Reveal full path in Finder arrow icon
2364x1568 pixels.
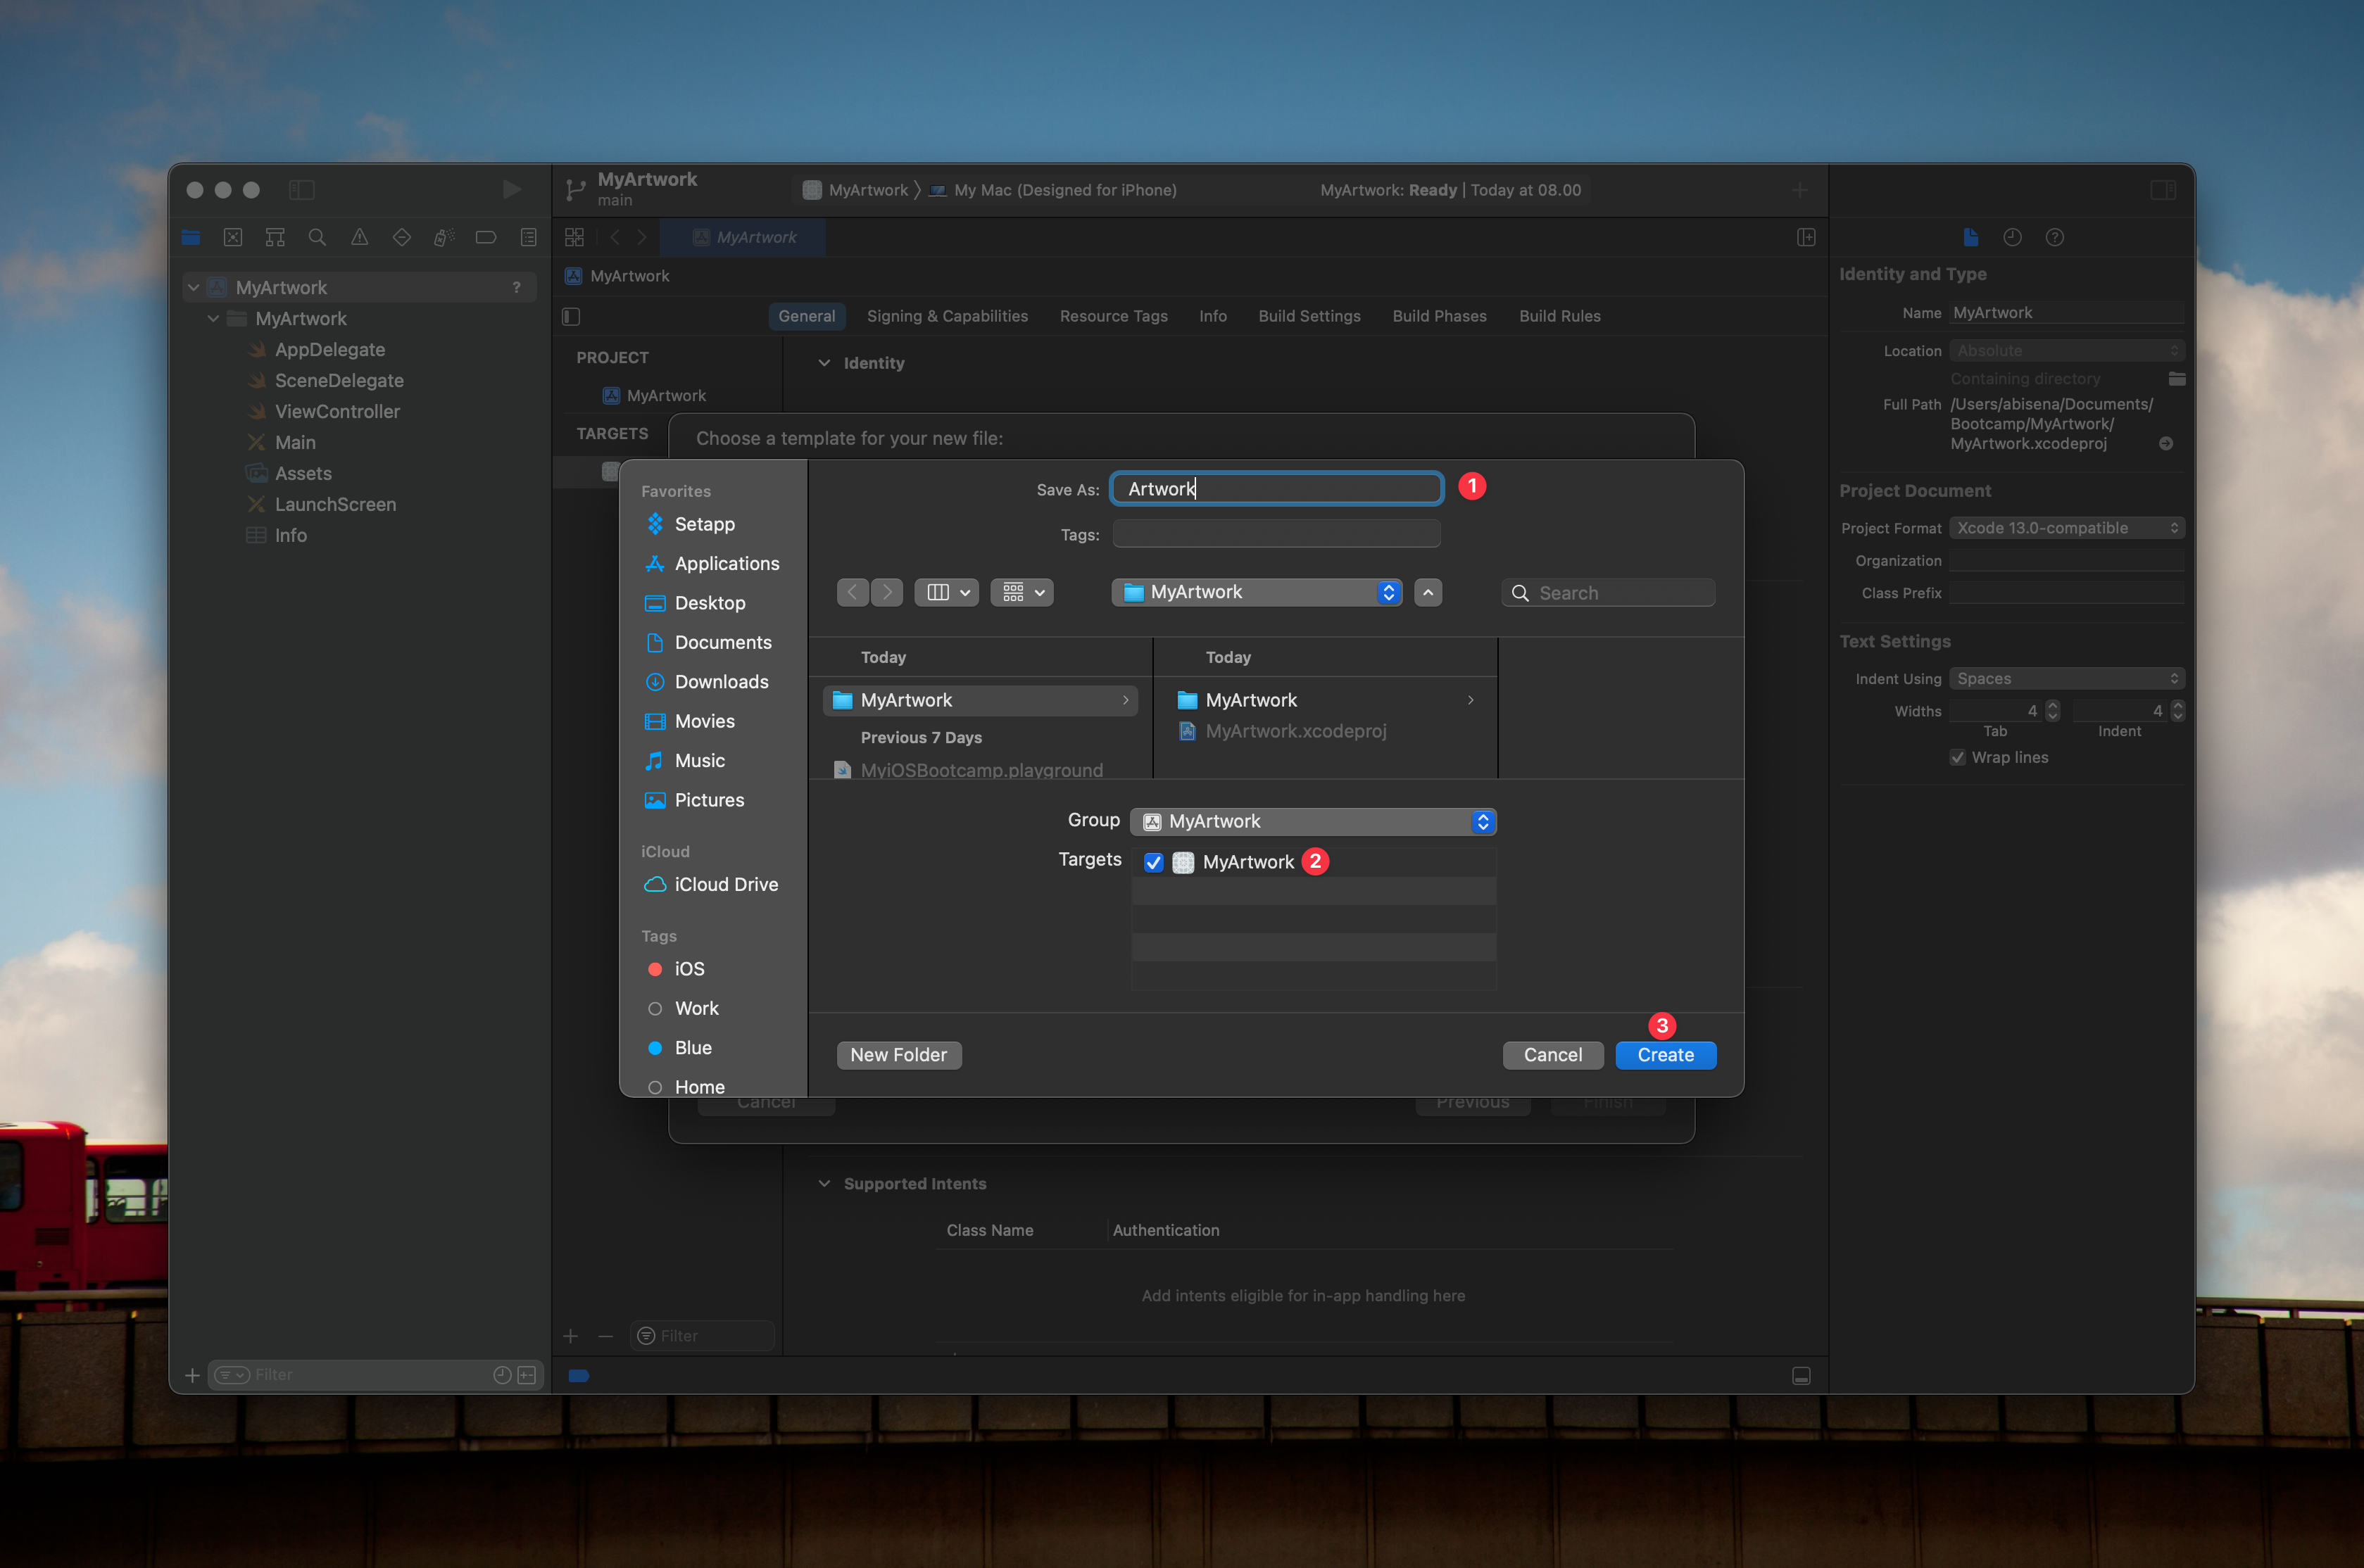pos(2165,443)
